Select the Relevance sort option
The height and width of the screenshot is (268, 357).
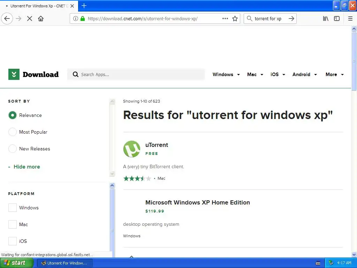(x=13, y=115)
